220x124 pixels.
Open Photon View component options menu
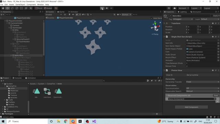219,70
